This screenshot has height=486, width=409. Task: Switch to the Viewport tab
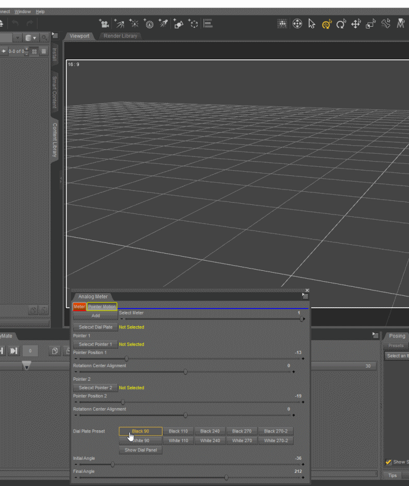[80, 36]
